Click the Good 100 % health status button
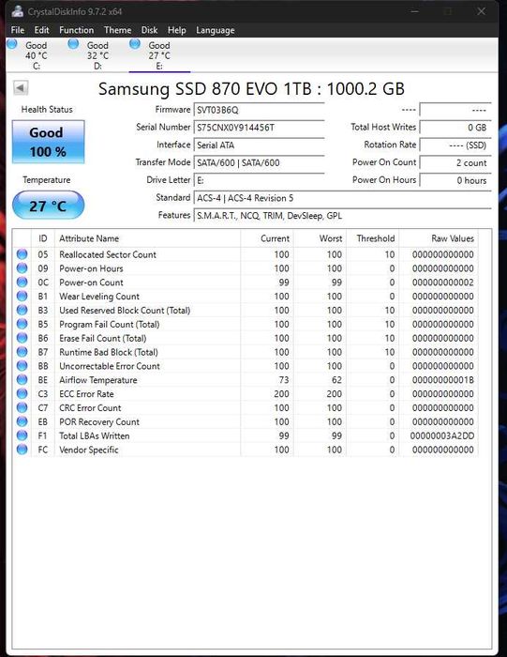Screen dimensions: 507x657 point(48,142)
